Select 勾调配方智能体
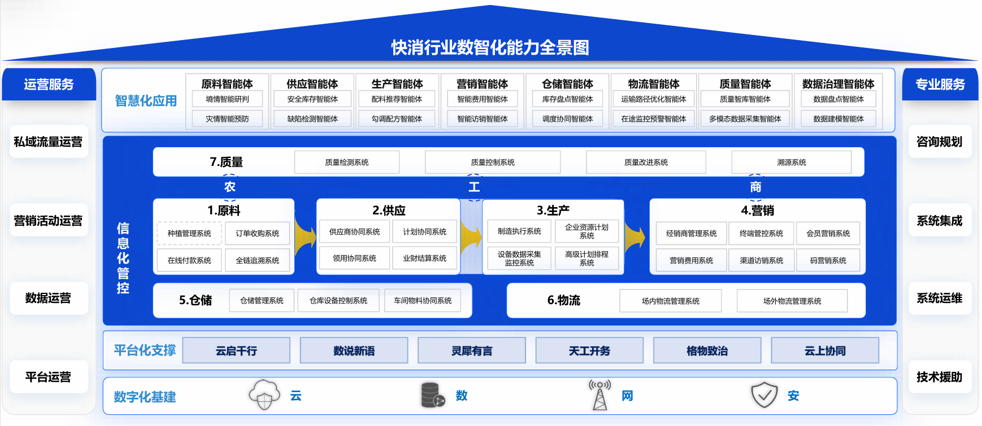 pyautogui.click(x=397, y=118)
